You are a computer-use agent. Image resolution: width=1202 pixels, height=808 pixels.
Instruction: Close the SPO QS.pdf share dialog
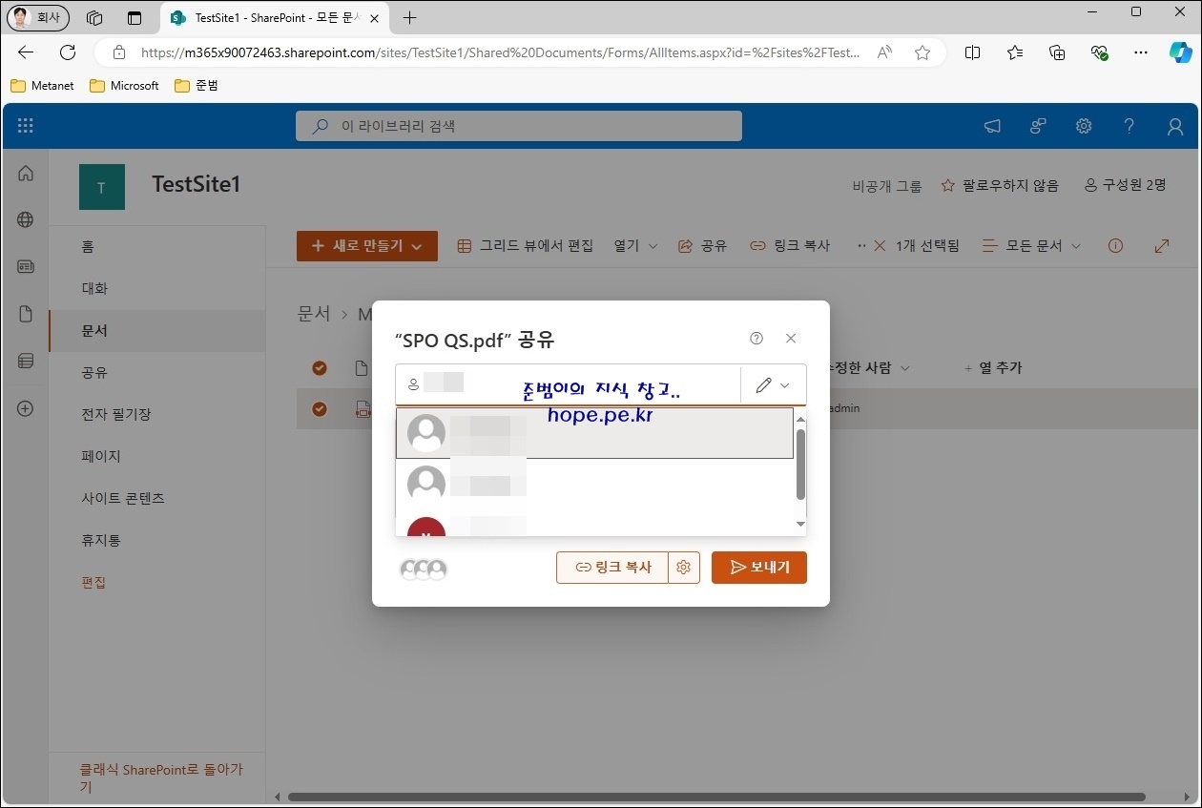point(791,338)
